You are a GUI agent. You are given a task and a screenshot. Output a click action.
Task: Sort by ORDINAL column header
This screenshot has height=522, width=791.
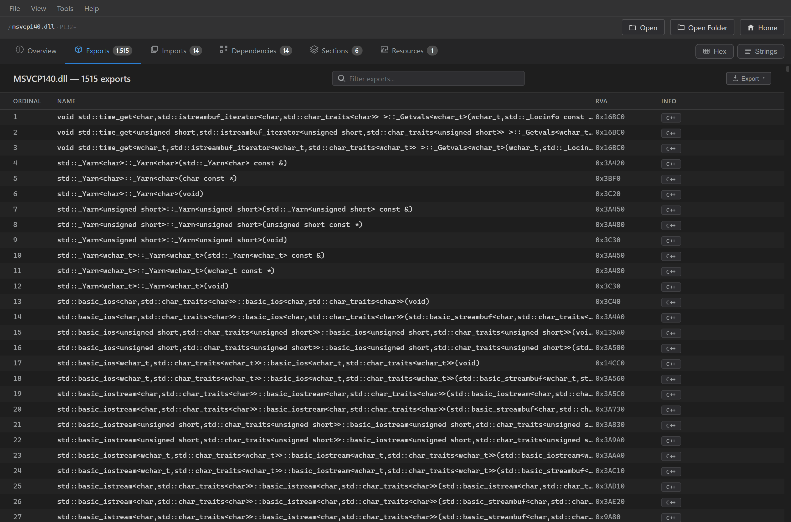[27, 101]
